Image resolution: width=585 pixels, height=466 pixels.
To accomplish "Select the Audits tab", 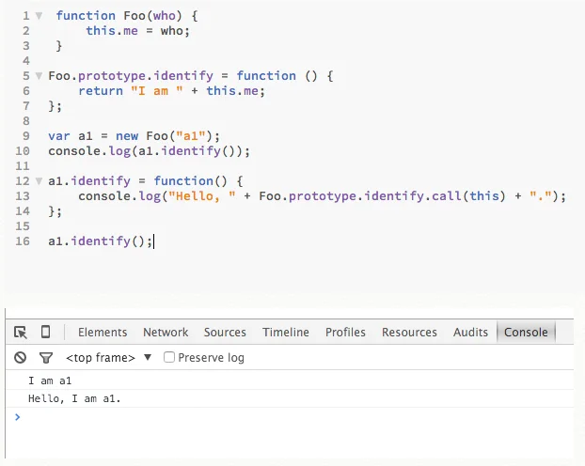I will [x=470, y=332].
